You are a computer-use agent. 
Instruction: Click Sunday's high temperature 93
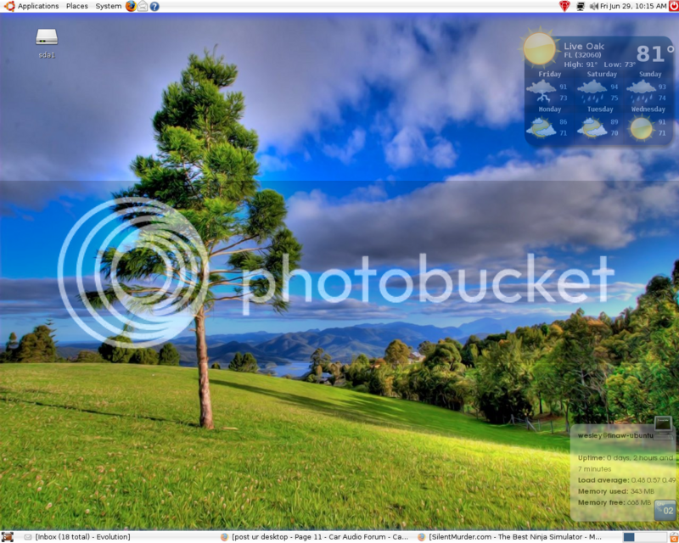[x=662, y=87]
